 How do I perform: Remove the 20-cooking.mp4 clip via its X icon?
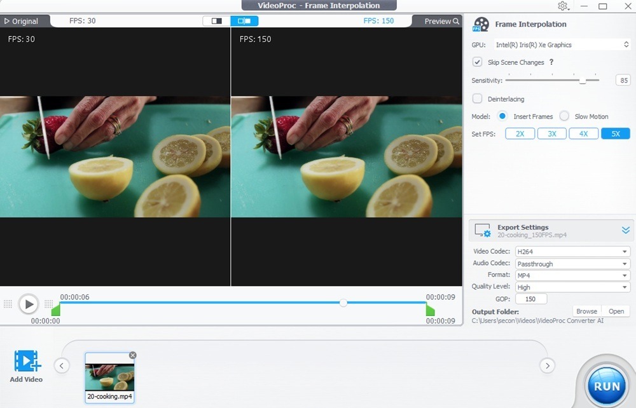click(x=132, y=355)
